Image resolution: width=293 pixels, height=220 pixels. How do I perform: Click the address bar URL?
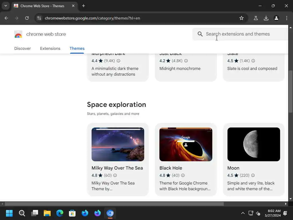[x=92, y=18]
